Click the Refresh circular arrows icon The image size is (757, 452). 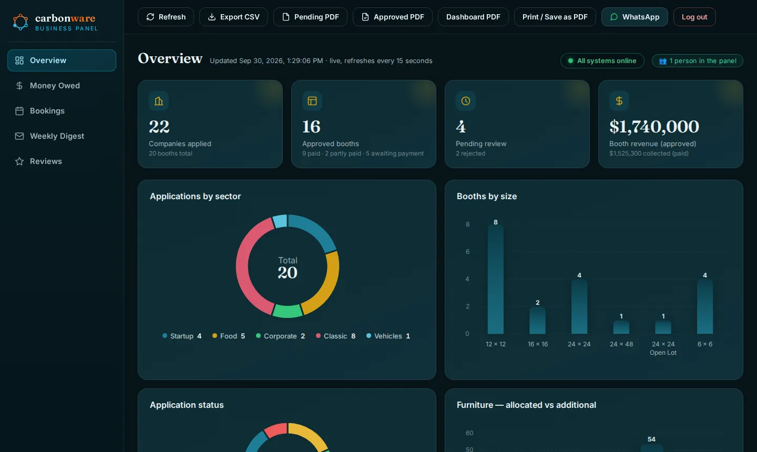[x=150, y=17]
